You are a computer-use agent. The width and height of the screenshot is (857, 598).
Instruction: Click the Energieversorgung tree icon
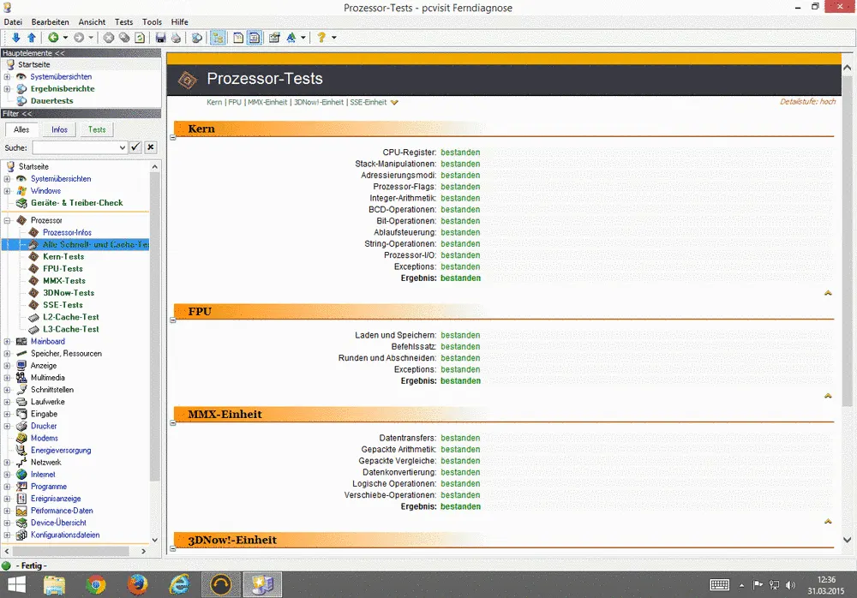pyautogui.click(x=21, y=451)
